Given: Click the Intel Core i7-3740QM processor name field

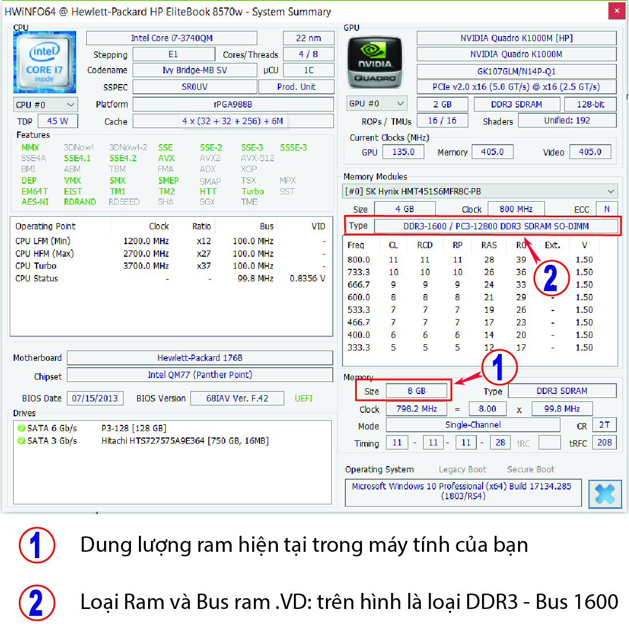Looking at the screenshot, I should (172, 38).
